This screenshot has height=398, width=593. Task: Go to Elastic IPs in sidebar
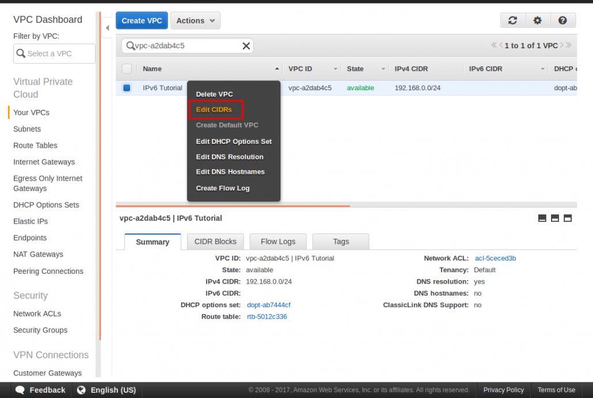[31, 221]
